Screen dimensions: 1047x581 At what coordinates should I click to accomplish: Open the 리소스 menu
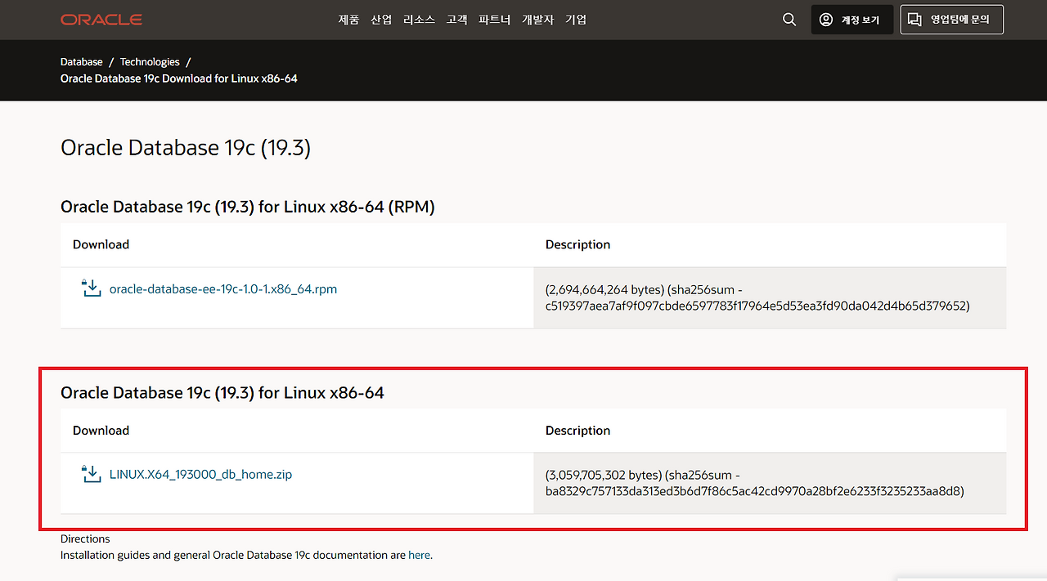click(x=419, y=19)
